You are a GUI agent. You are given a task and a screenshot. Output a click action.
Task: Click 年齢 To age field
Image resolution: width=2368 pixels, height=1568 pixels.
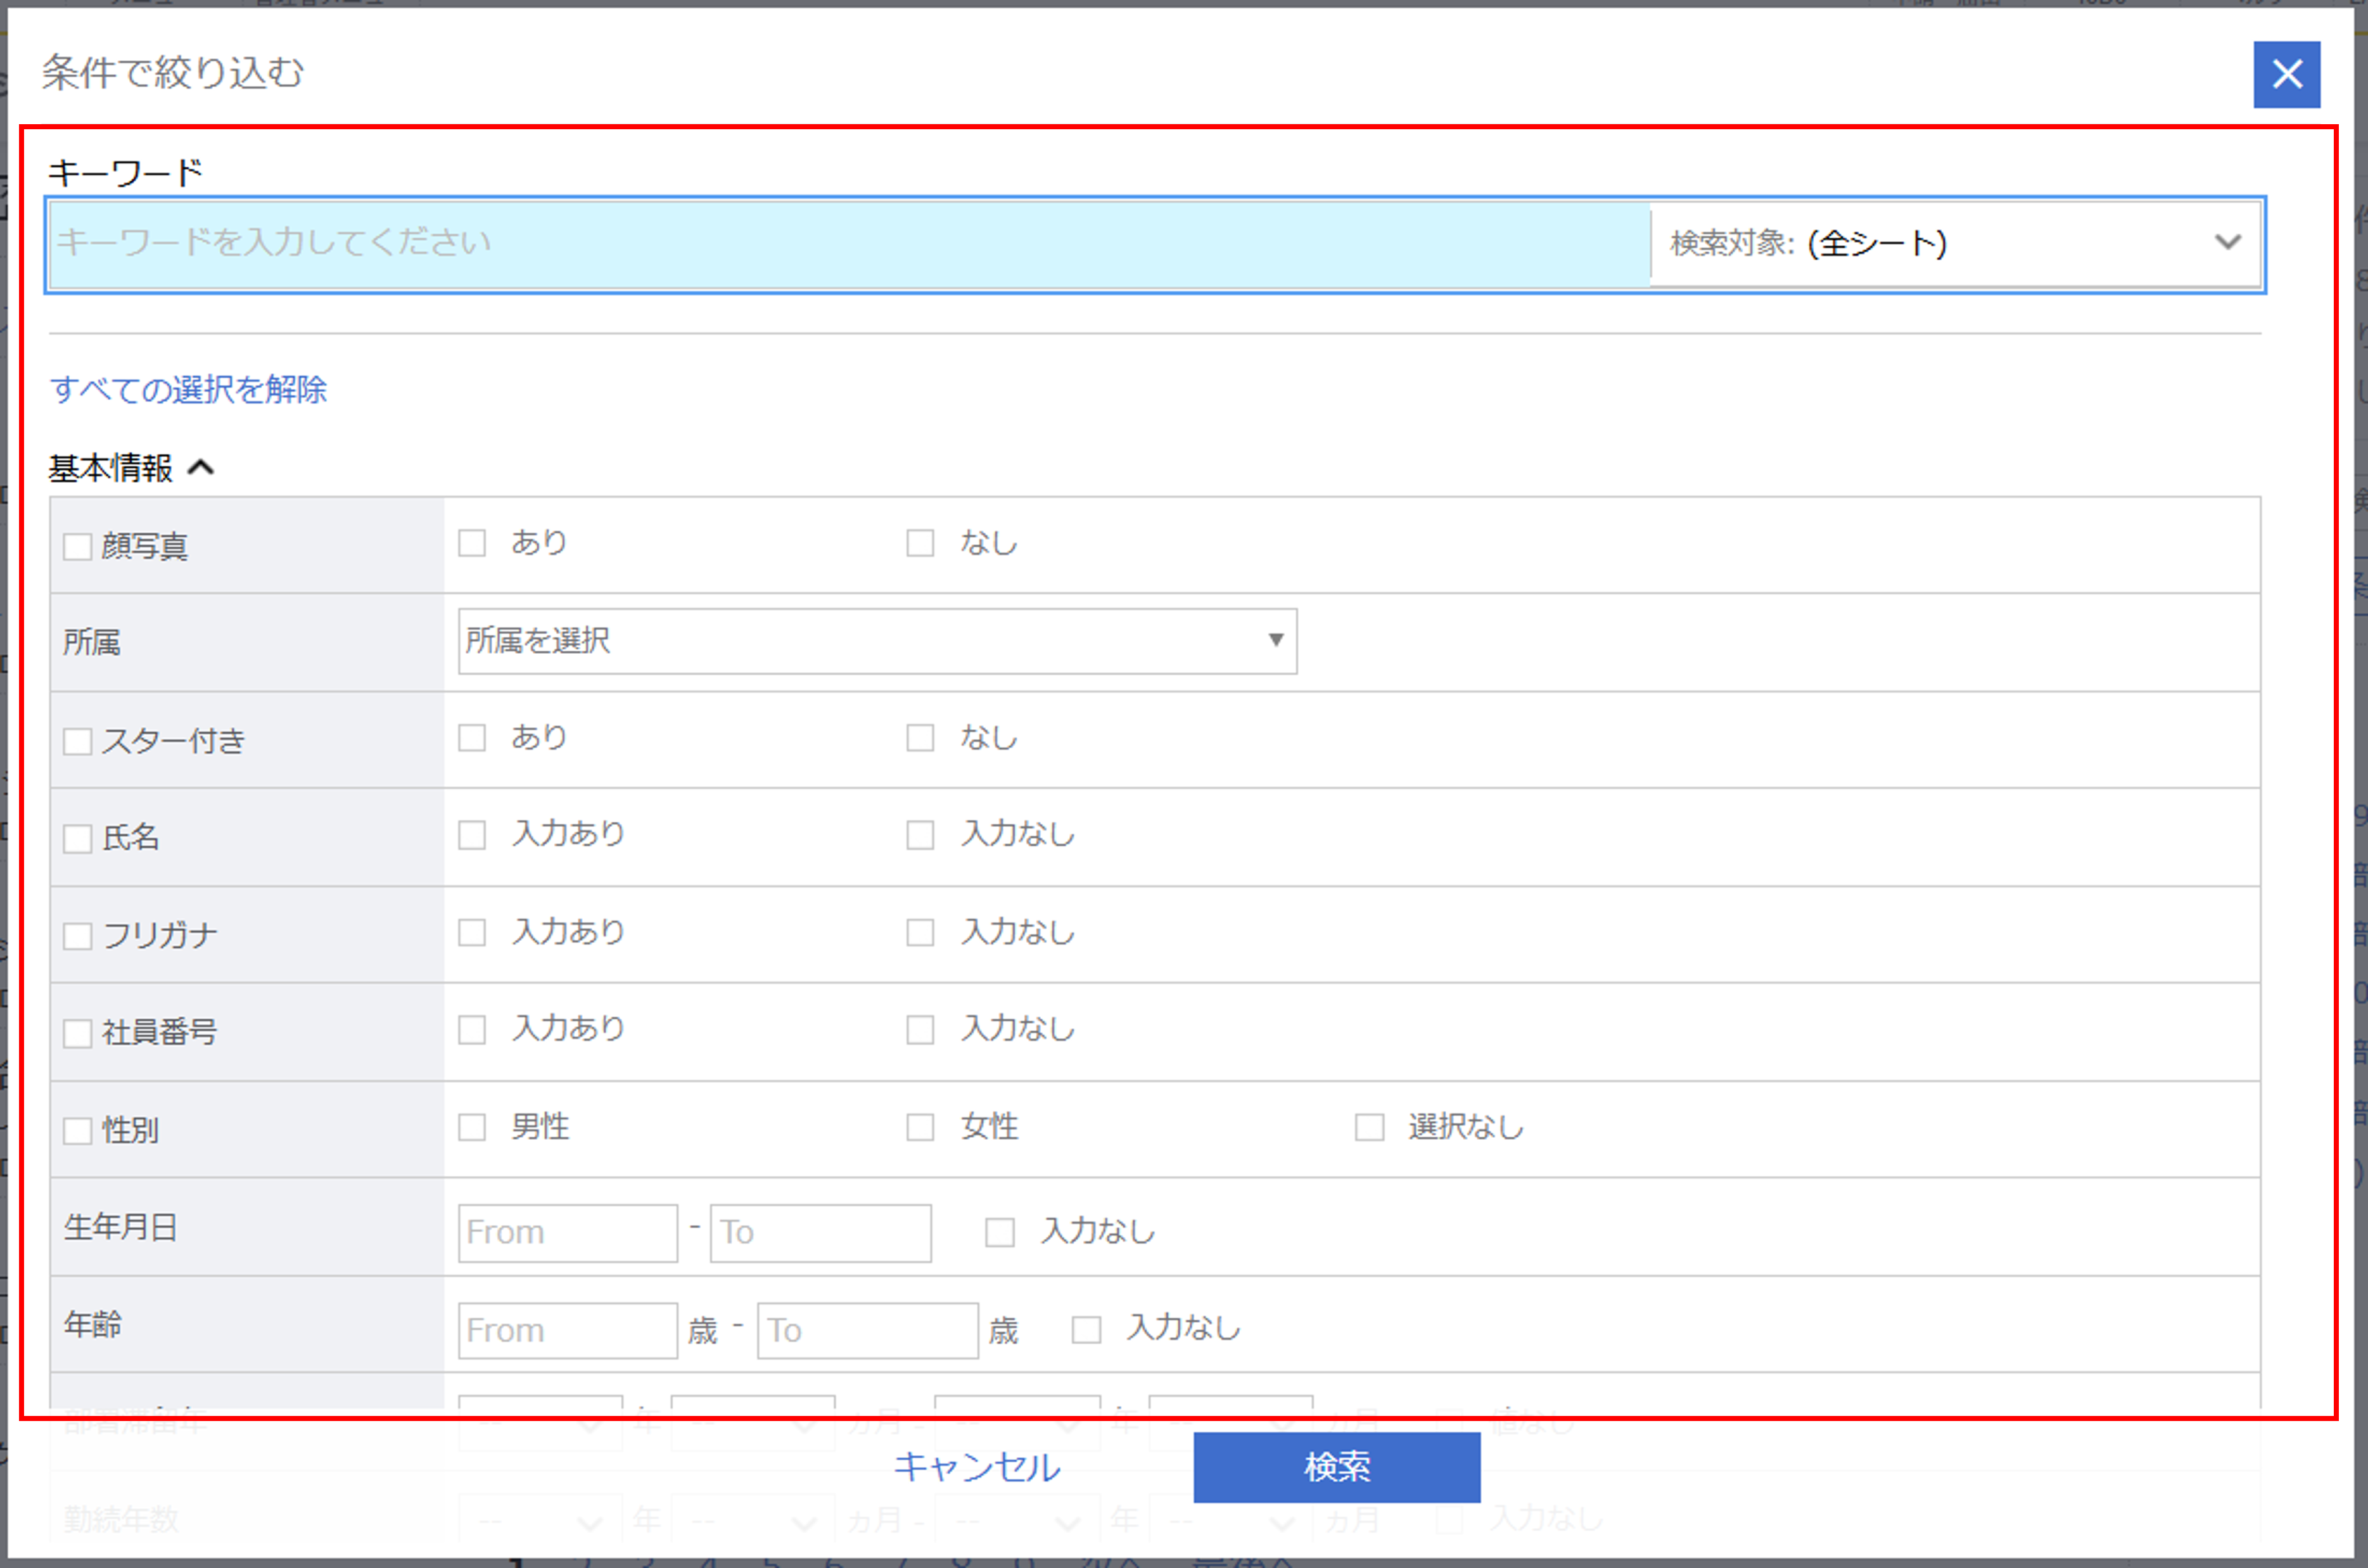pyautogui.click(x=866, y=1330)
